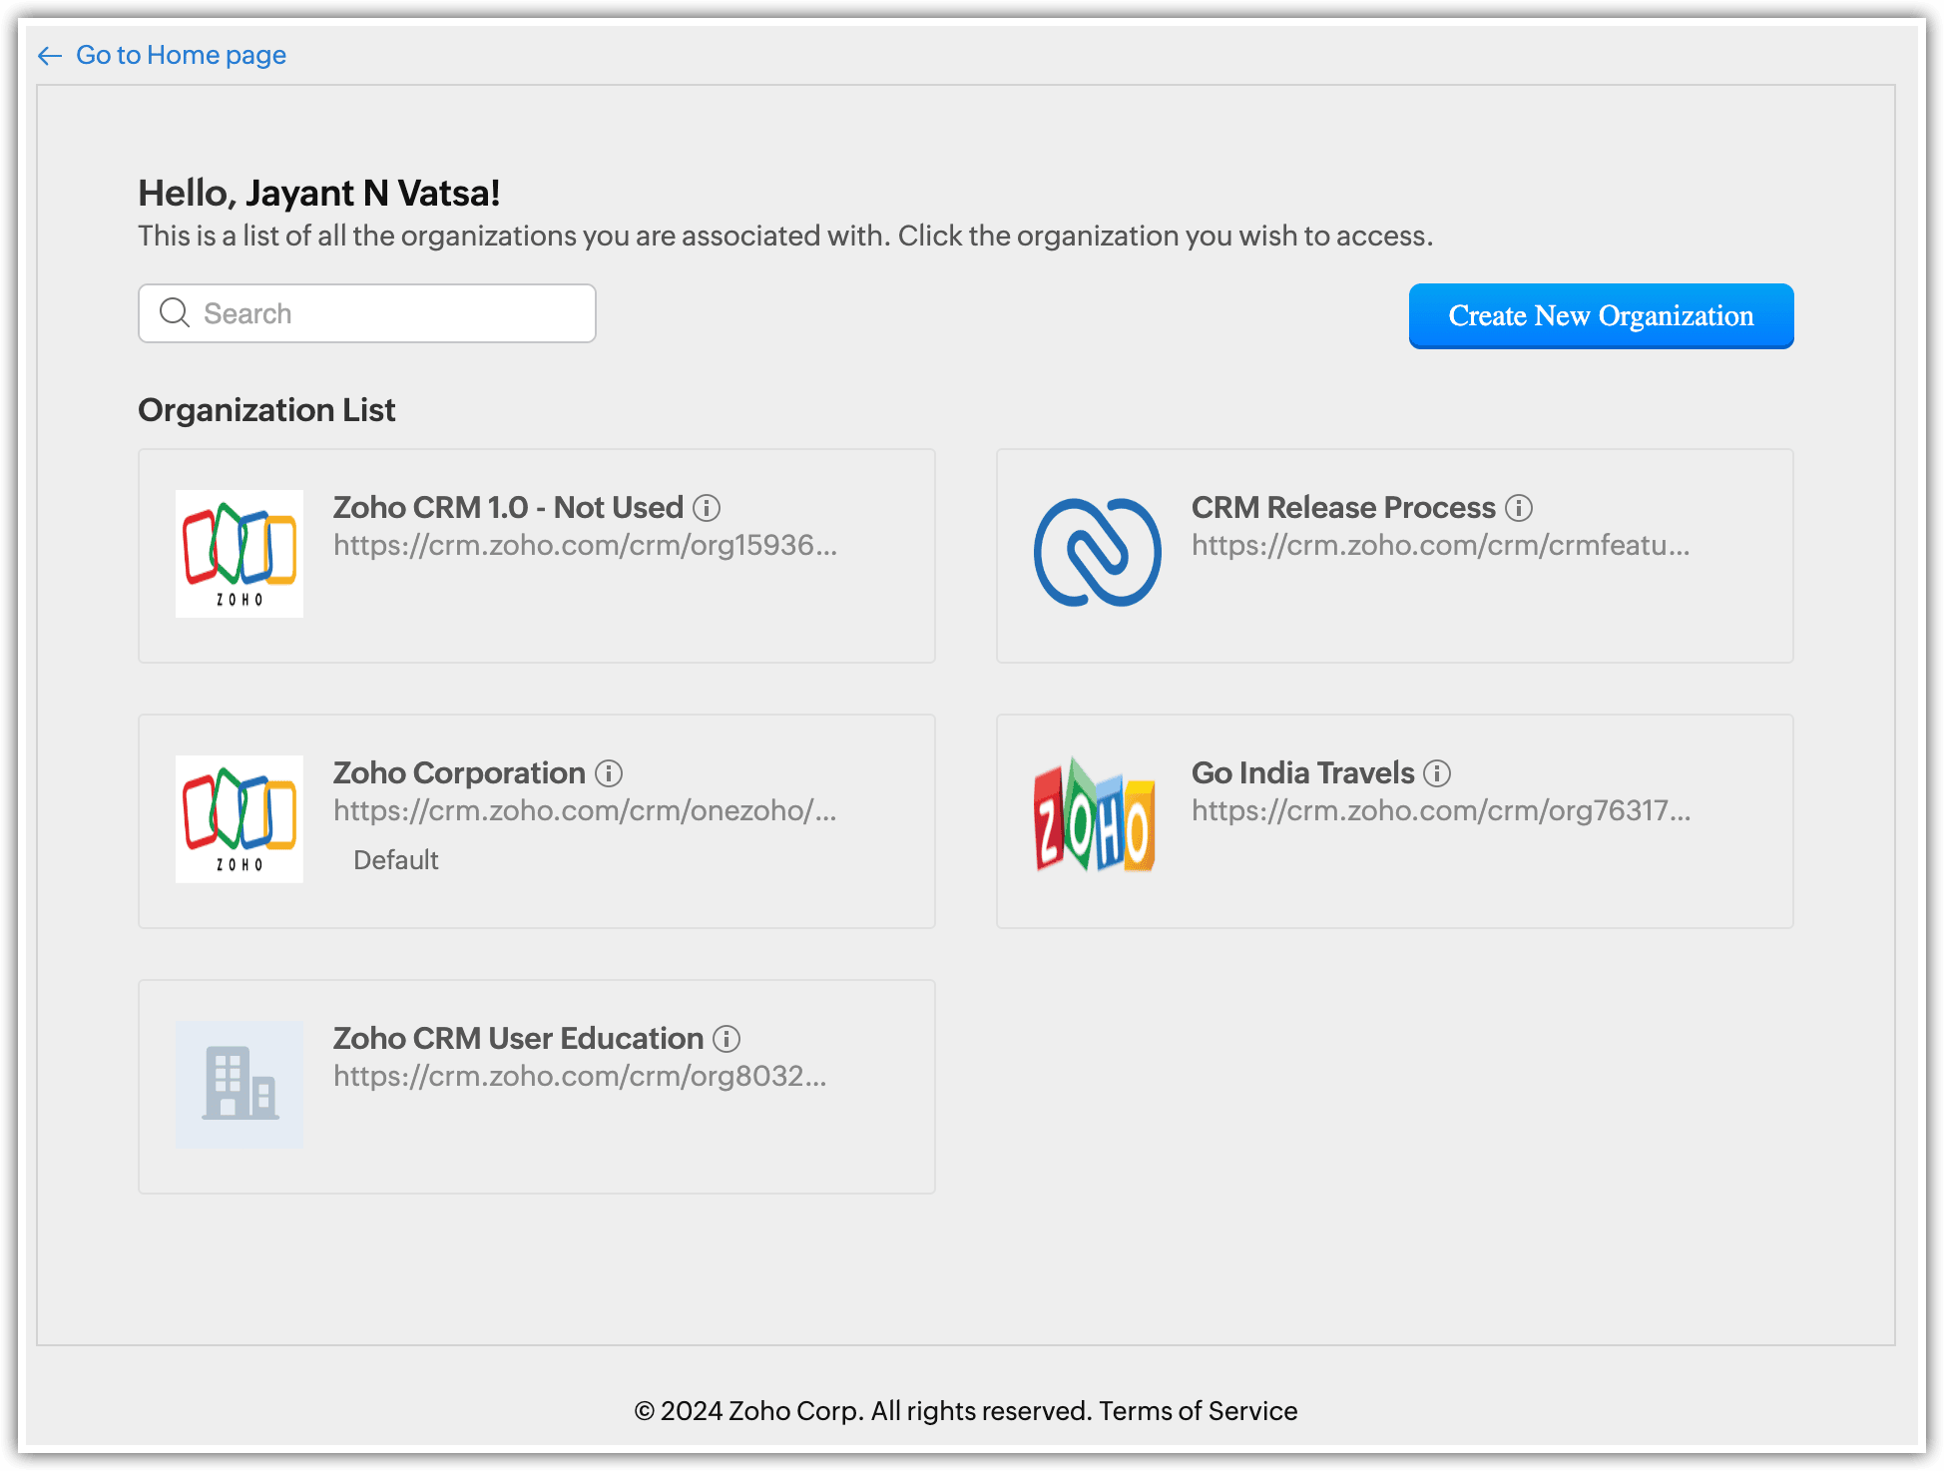The height and width of the screenshot is (1471, 1944).
Task: Click the CRM Release Process chain-link logo
Action: coord(1097,553)
